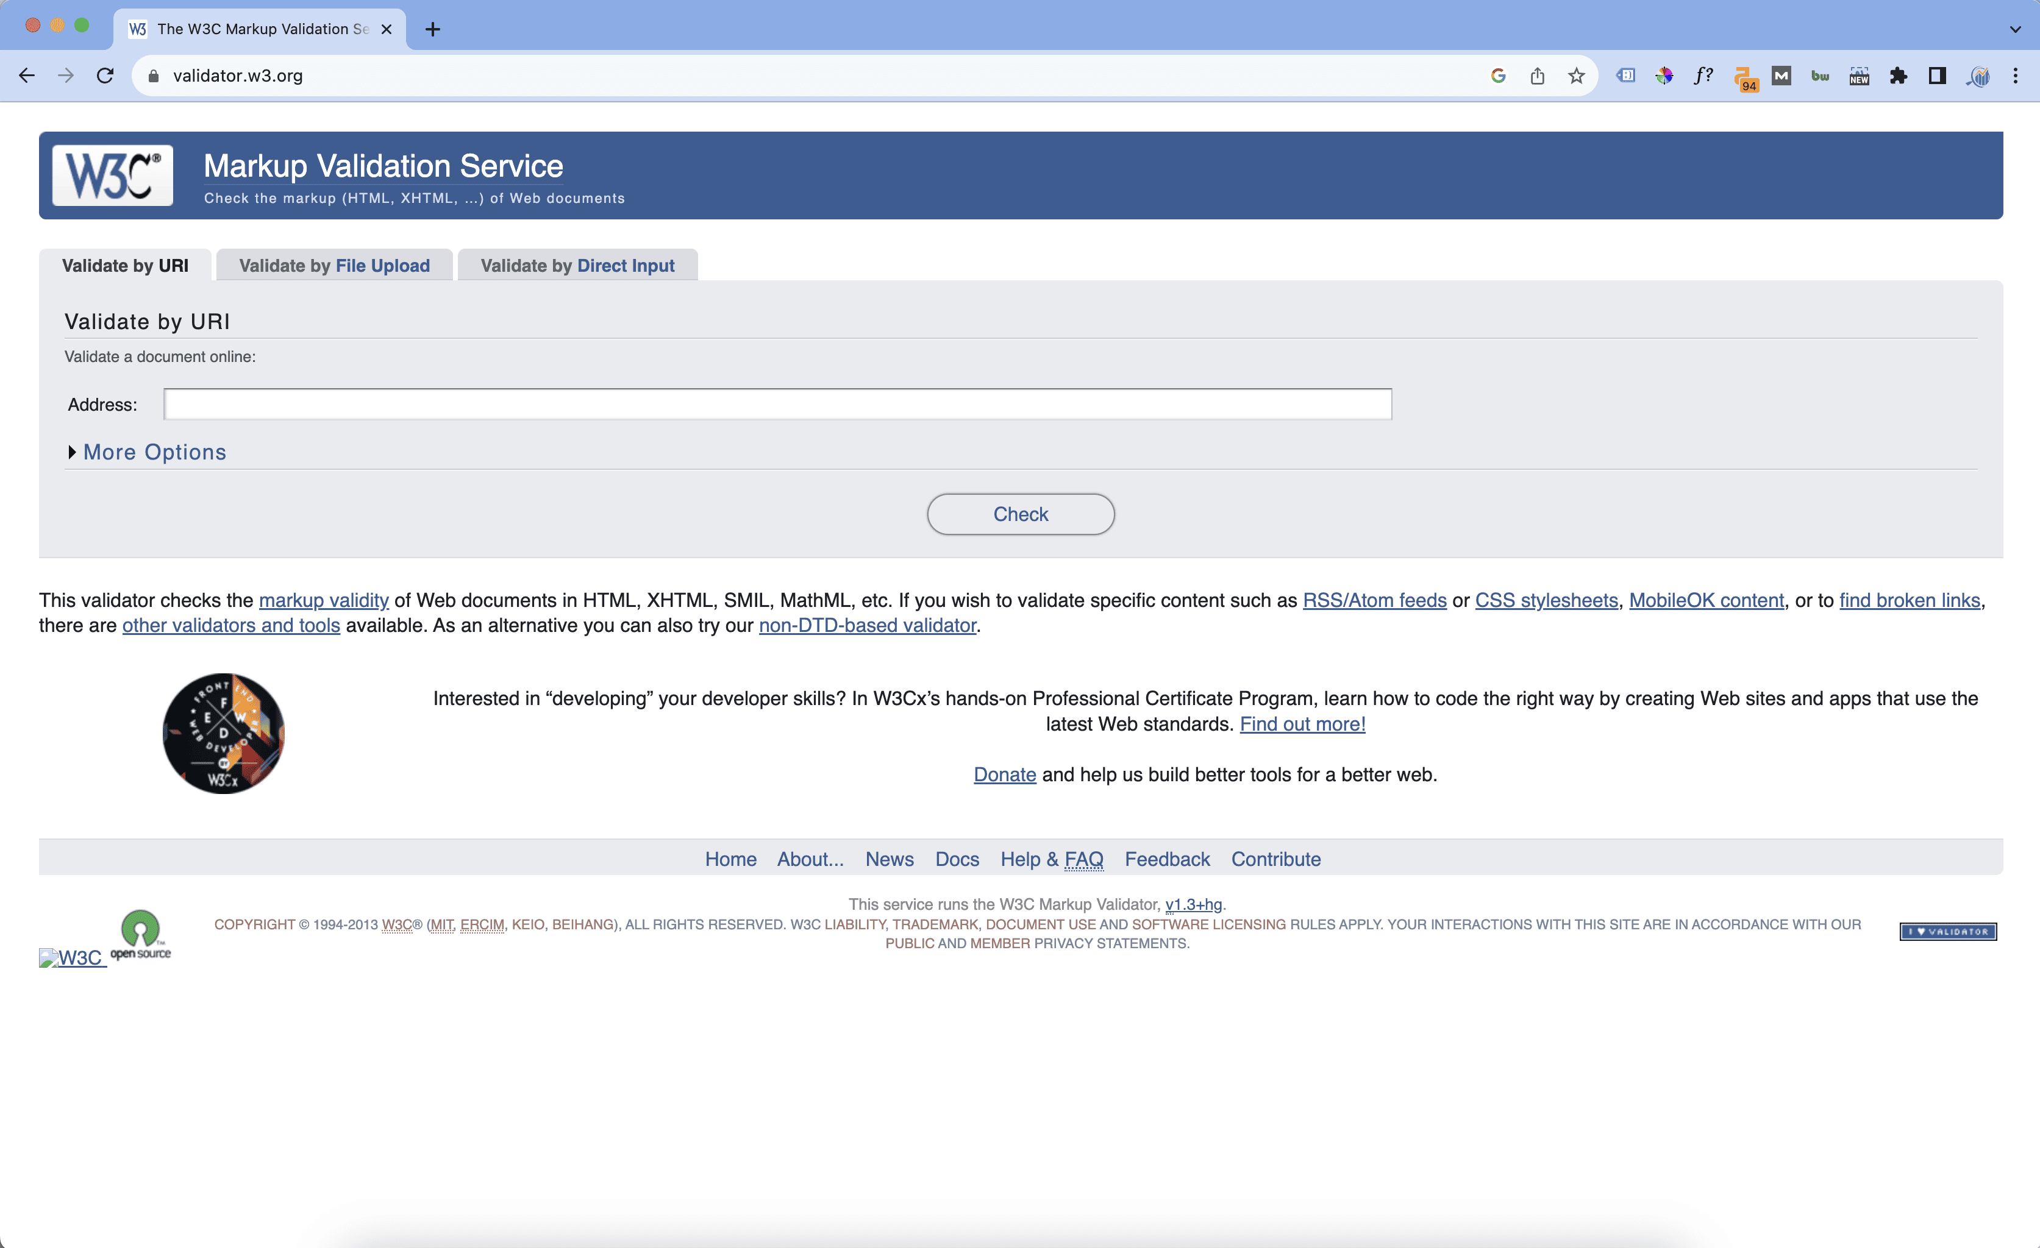Click the blue analytics profile extension
The height and width of the screenshot is (1248, 2040).
[1977, 76]
